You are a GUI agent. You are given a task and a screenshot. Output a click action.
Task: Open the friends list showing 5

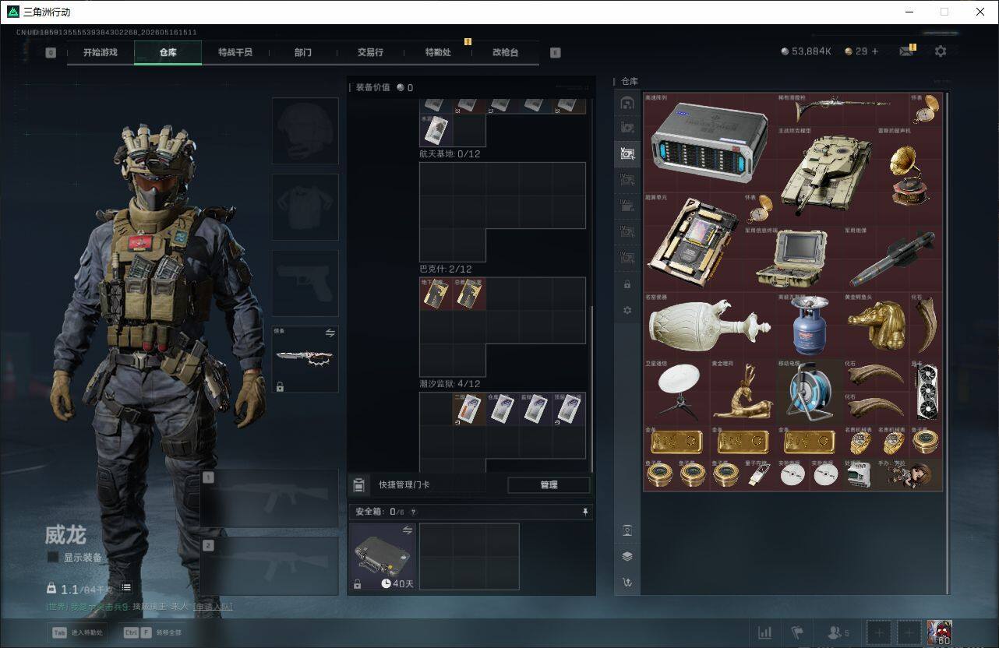pos(838,633)
